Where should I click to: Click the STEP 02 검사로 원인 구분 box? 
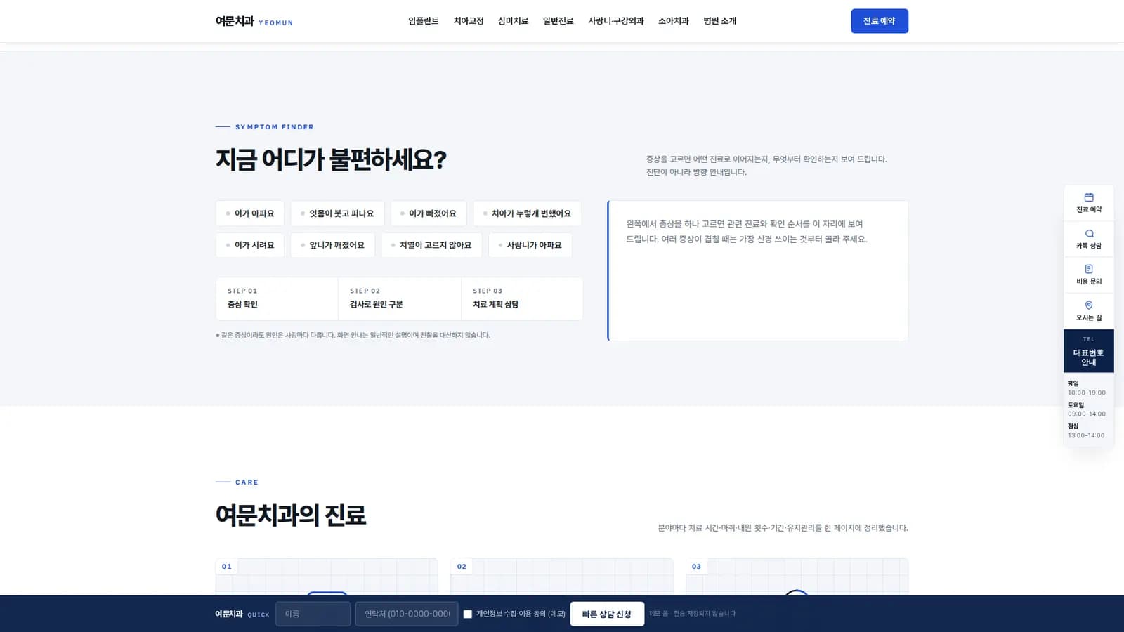(400, 298)
